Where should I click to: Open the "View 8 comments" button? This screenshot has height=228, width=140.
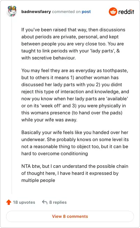click(70, 216)
